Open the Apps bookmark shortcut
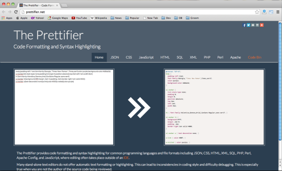This screenshot has width=282, height=171. tap(7, 18)
